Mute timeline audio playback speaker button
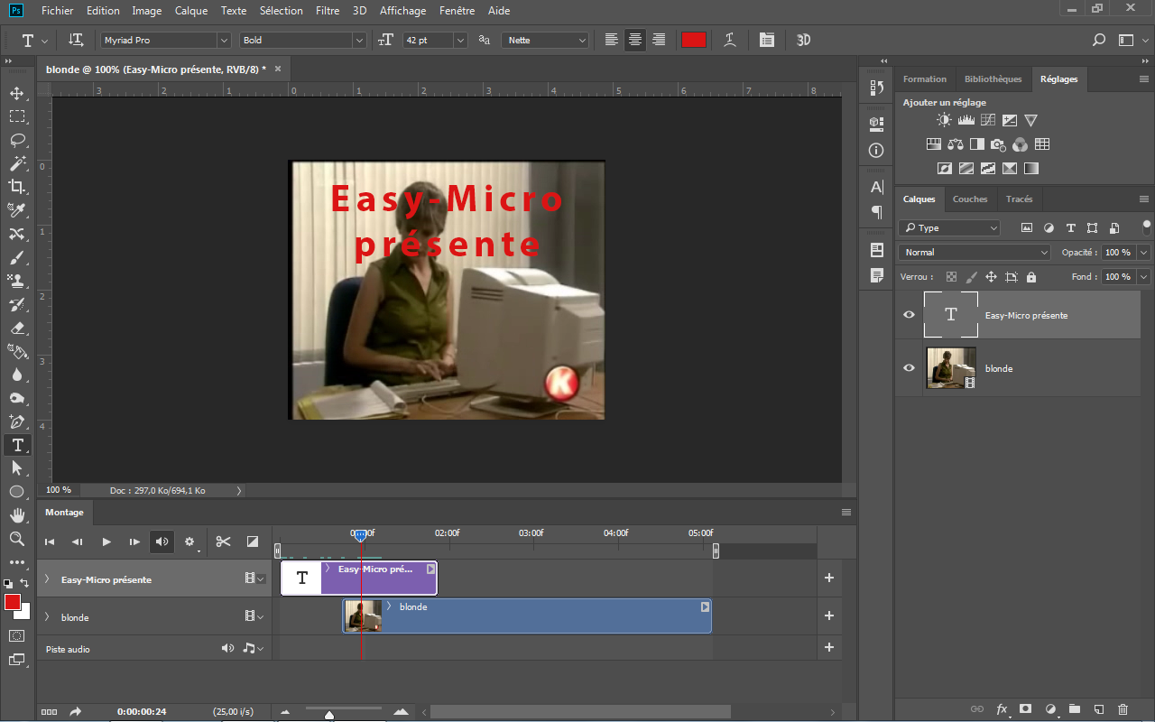This screenshot has height=722, width=1155. click(x=162, y=541)
